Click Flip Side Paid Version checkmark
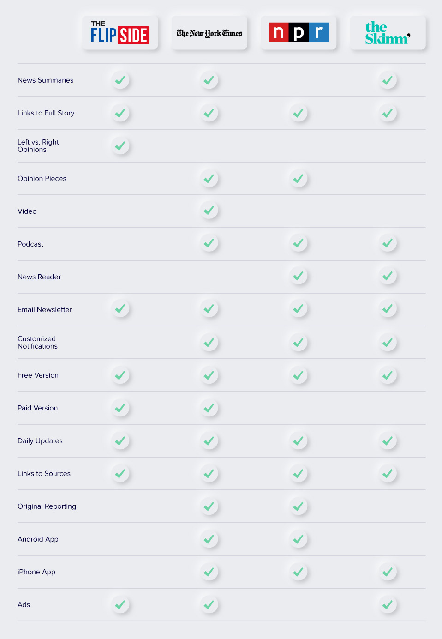The image size is (442, 639). click(120, 408)
